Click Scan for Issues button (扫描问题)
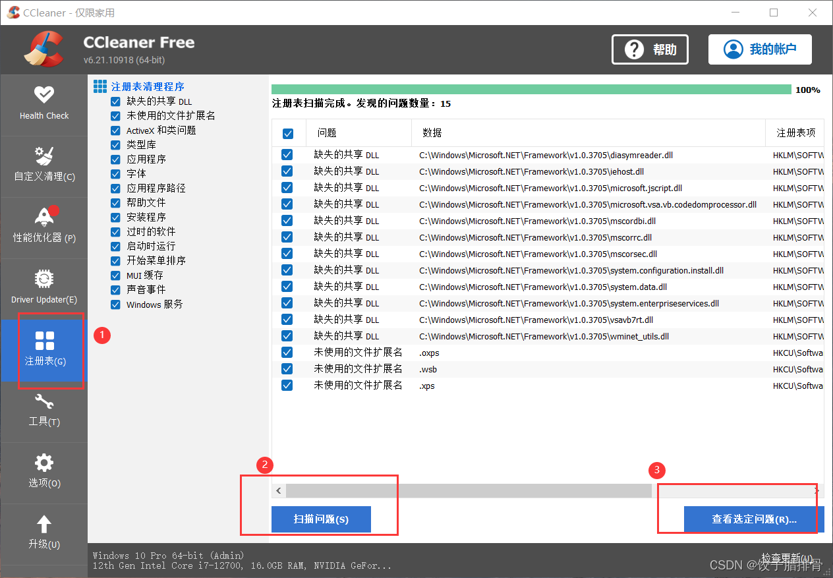 [x=321, y=519]
